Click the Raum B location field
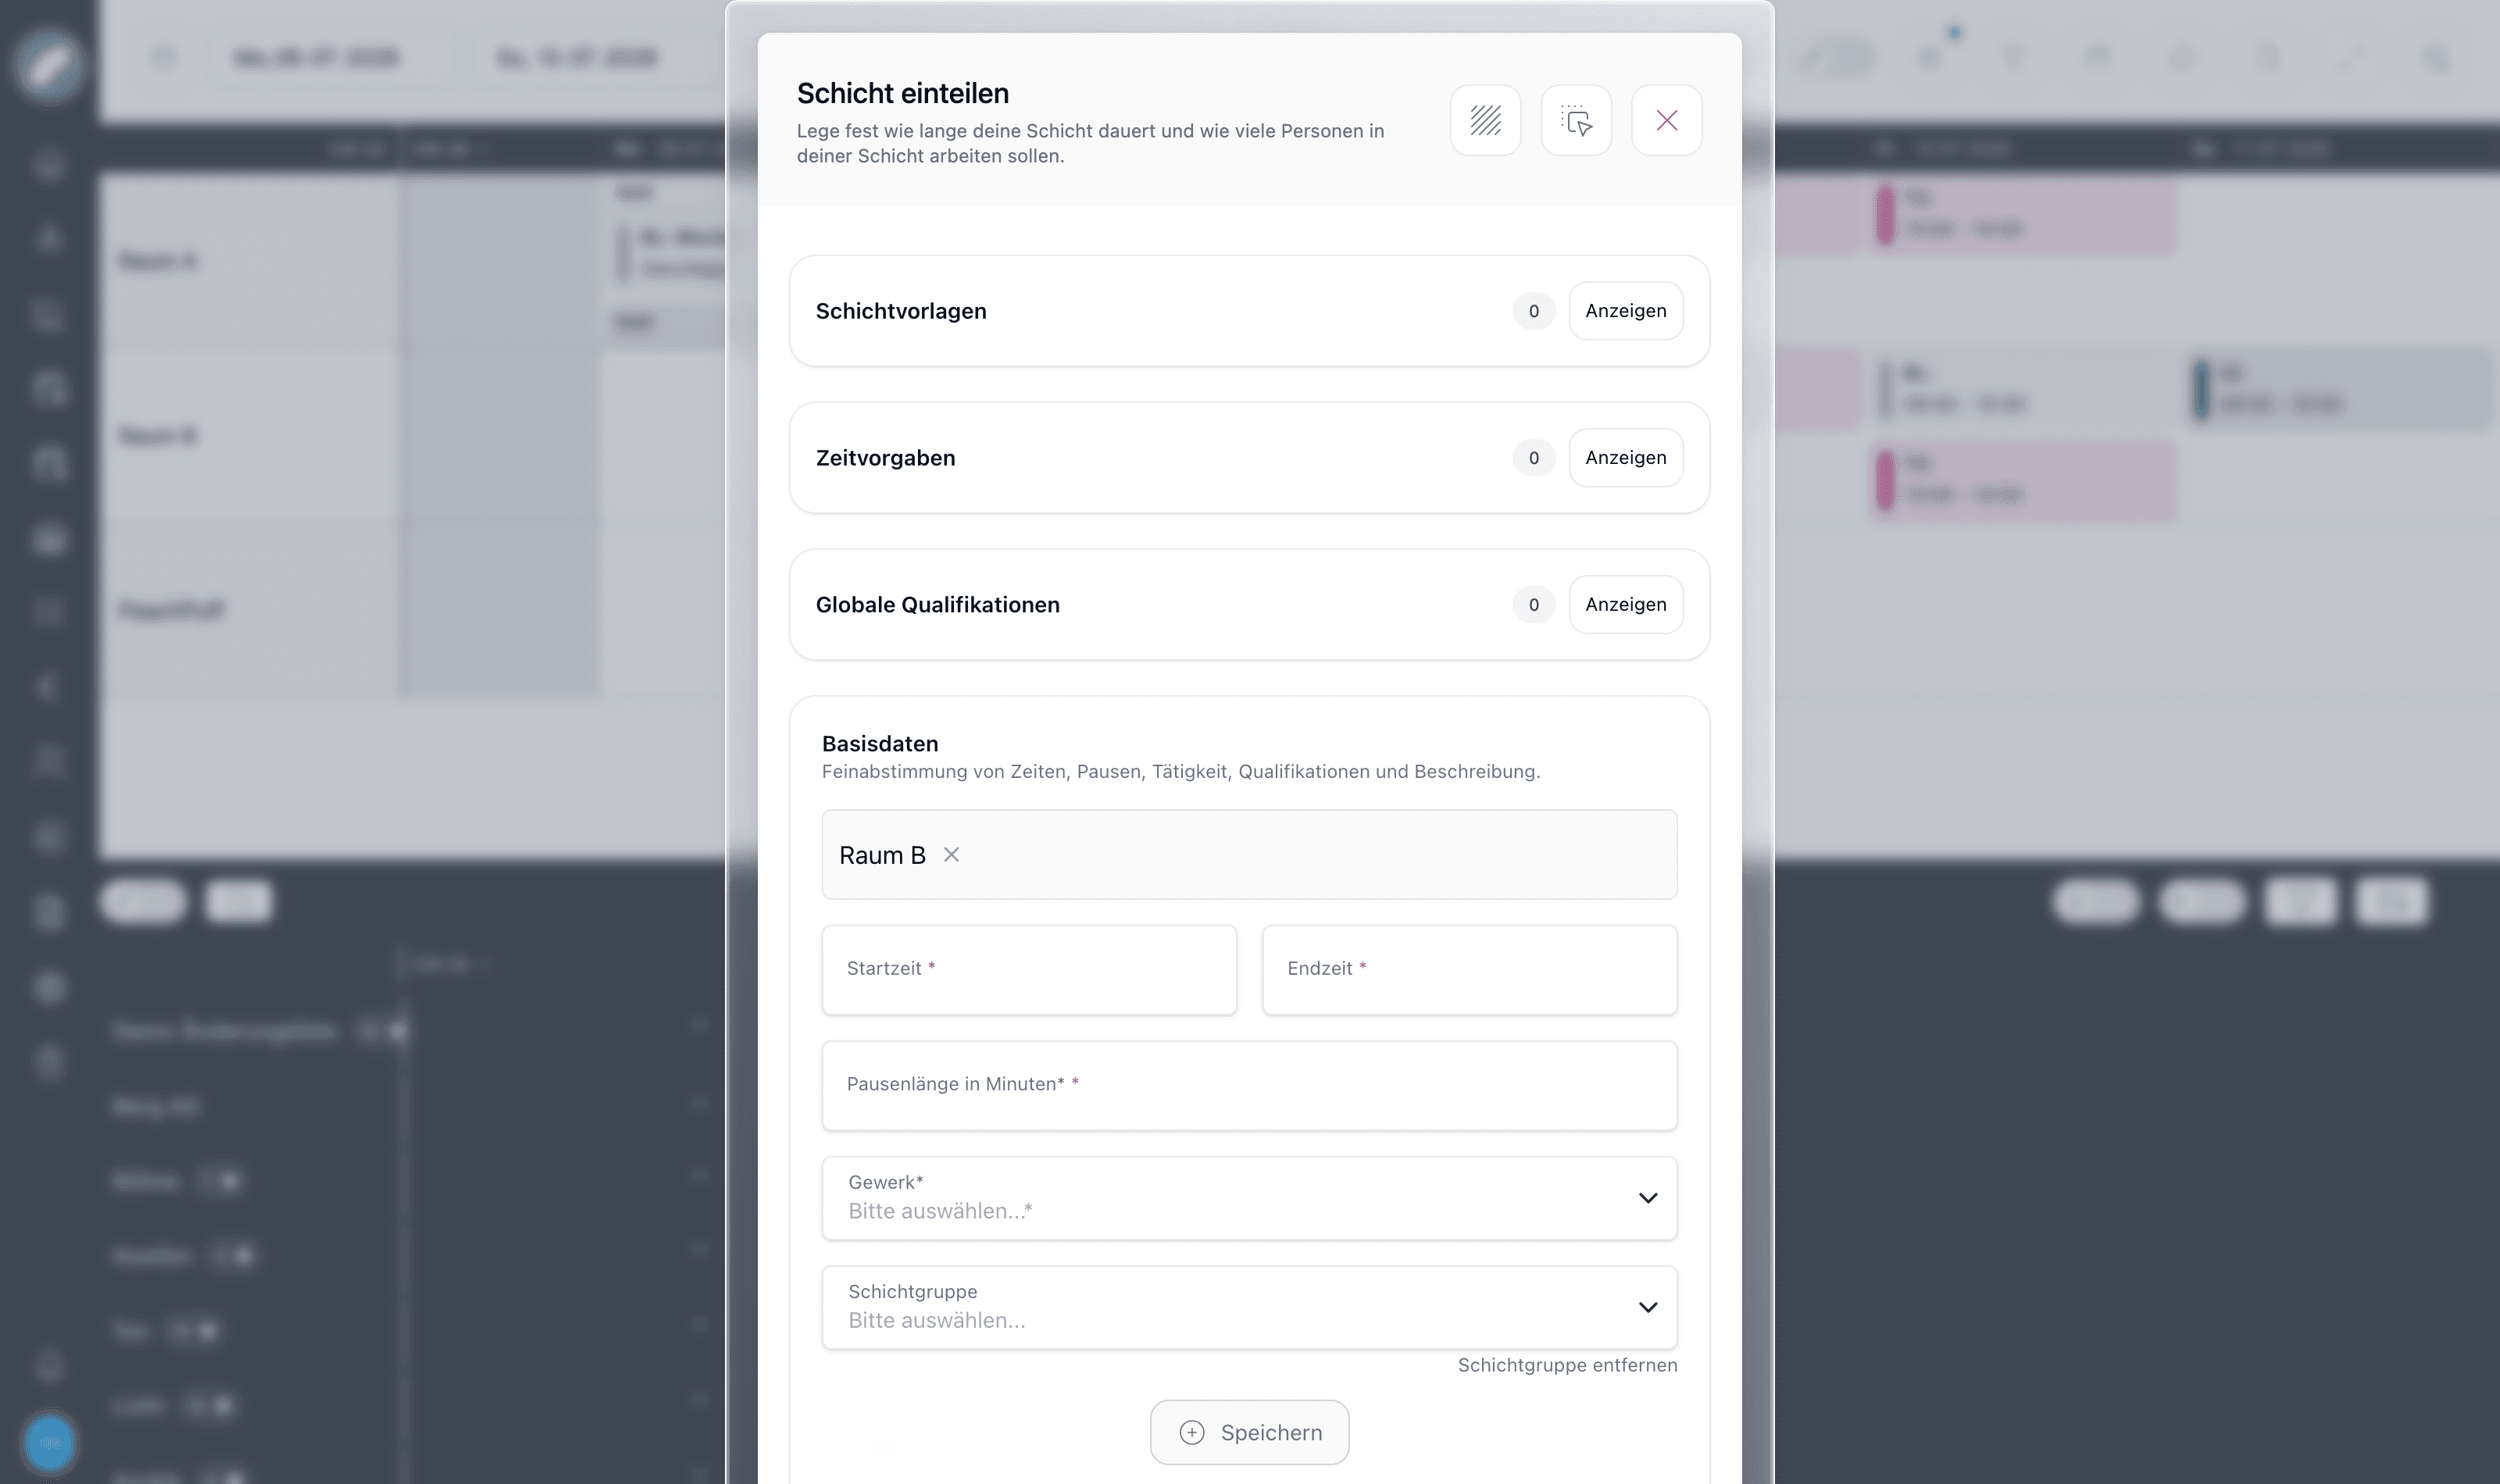The image size is (2500, 1484). click(x=1249, y=855)
